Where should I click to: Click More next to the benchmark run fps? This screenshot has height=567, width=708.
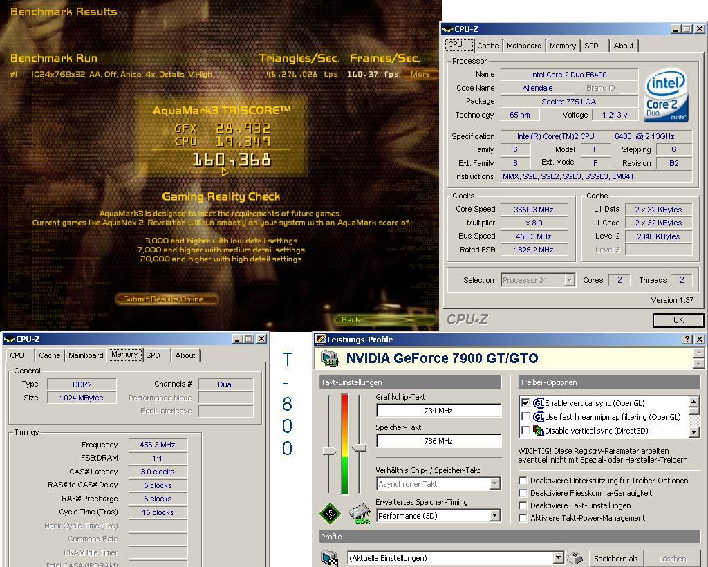pyautogui.click(x=420, y=74)
